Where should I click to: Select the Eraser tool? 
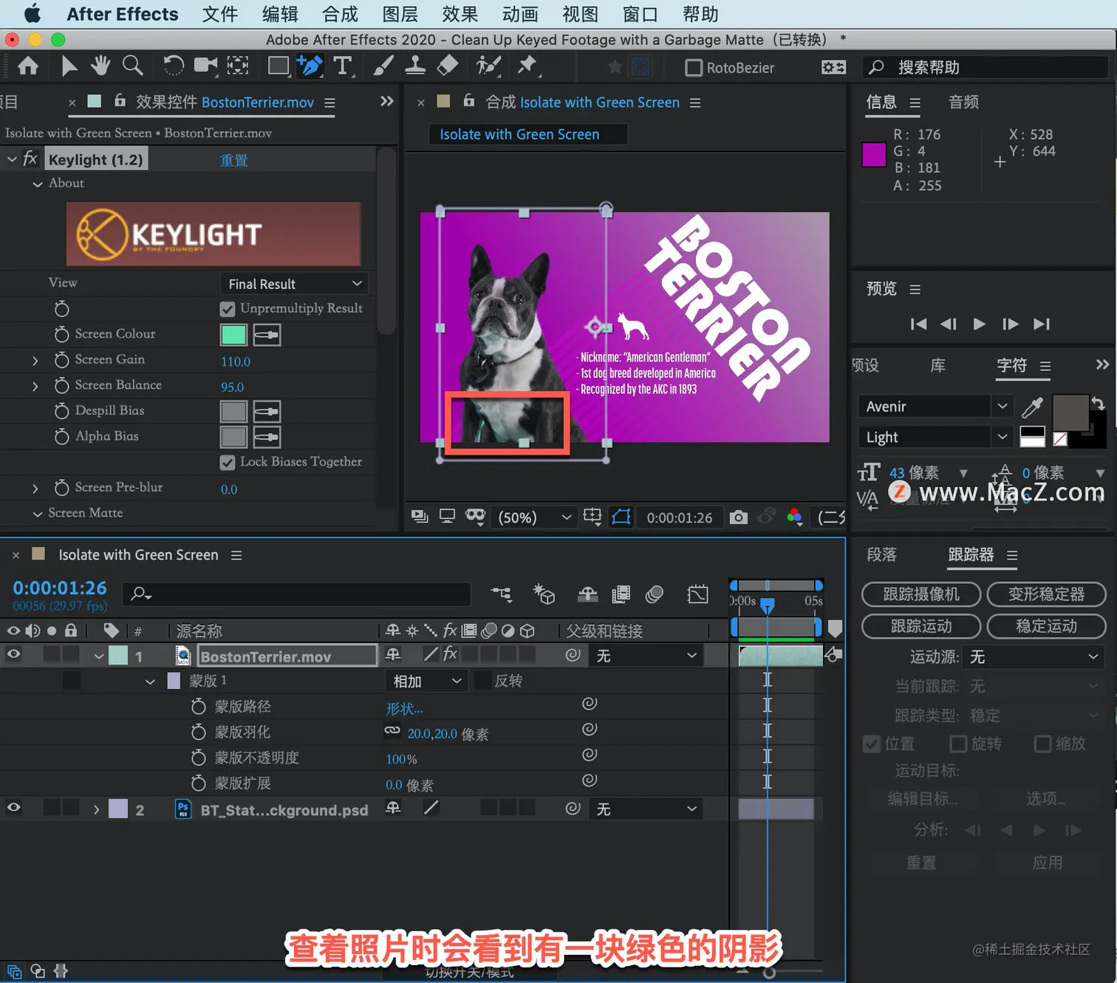448,67
